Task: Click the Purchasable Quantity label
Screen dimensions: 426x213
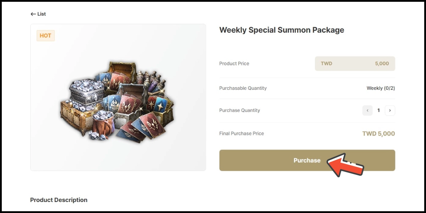Action: coord(243,88)
